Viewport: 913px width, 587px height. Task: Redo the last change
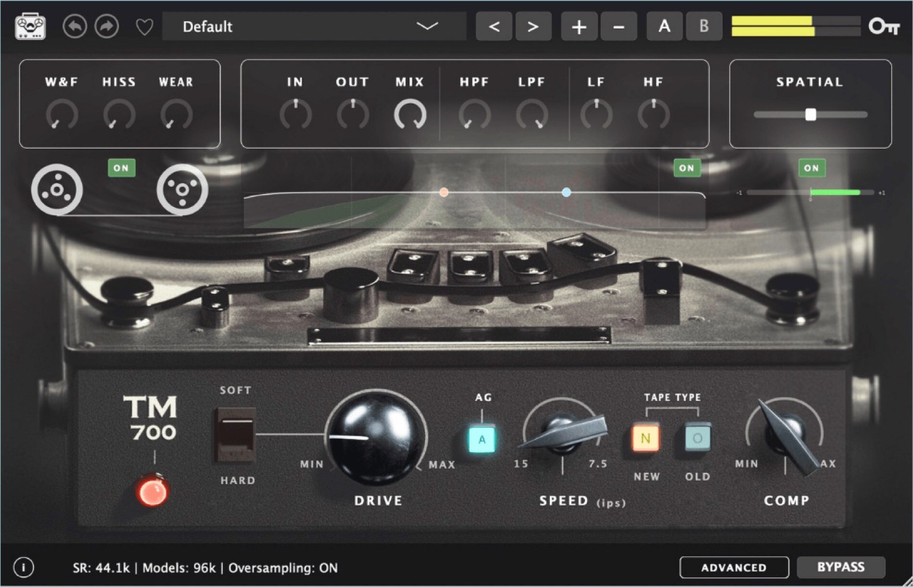(x=107, y=27)
